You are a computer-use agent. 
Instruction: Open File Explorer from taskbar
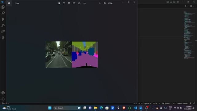(96, 108)
